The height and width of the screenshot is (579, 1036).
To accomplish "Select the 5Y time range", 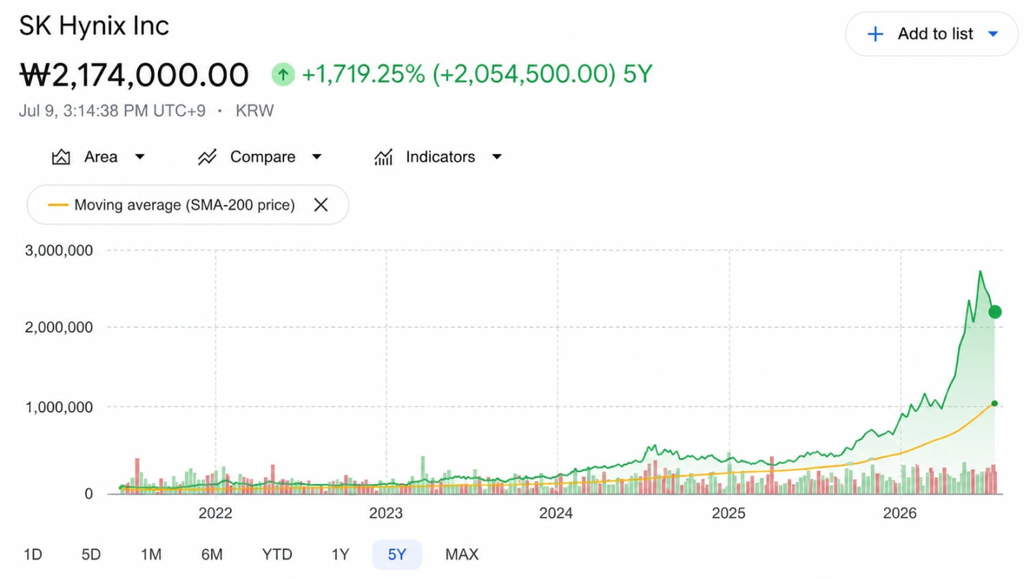I will (397, 554).
